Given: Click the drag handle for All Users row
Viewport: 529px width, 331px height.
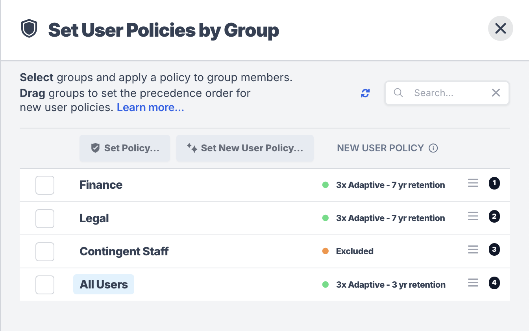Looking at the screenshot, I should click(x=473, y=283).
